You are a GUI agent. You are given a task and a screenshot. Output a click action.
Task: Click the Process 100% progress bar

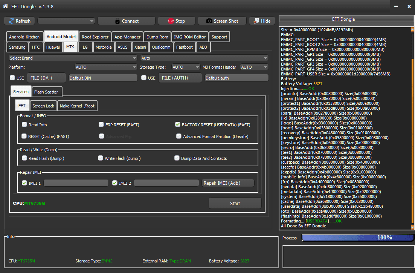click(x=357, y=238)
